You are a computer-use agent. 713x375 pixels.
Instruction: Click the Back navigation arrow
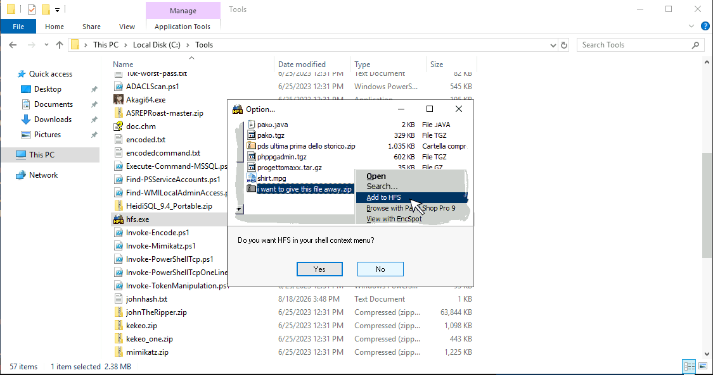pyautogui.click(x=13, y=45)
